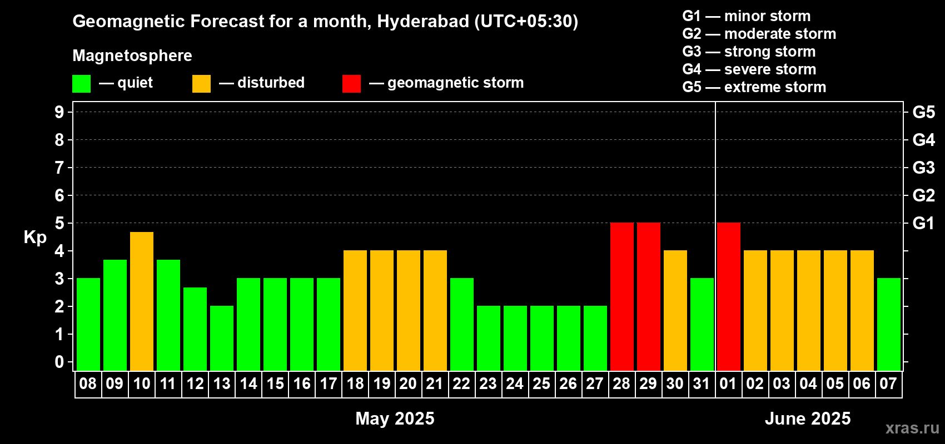The height and width of the screenshot is (444, 945).
Task: Click date label 07 for June
Action: pyautogui.click(x=888, y=384)
